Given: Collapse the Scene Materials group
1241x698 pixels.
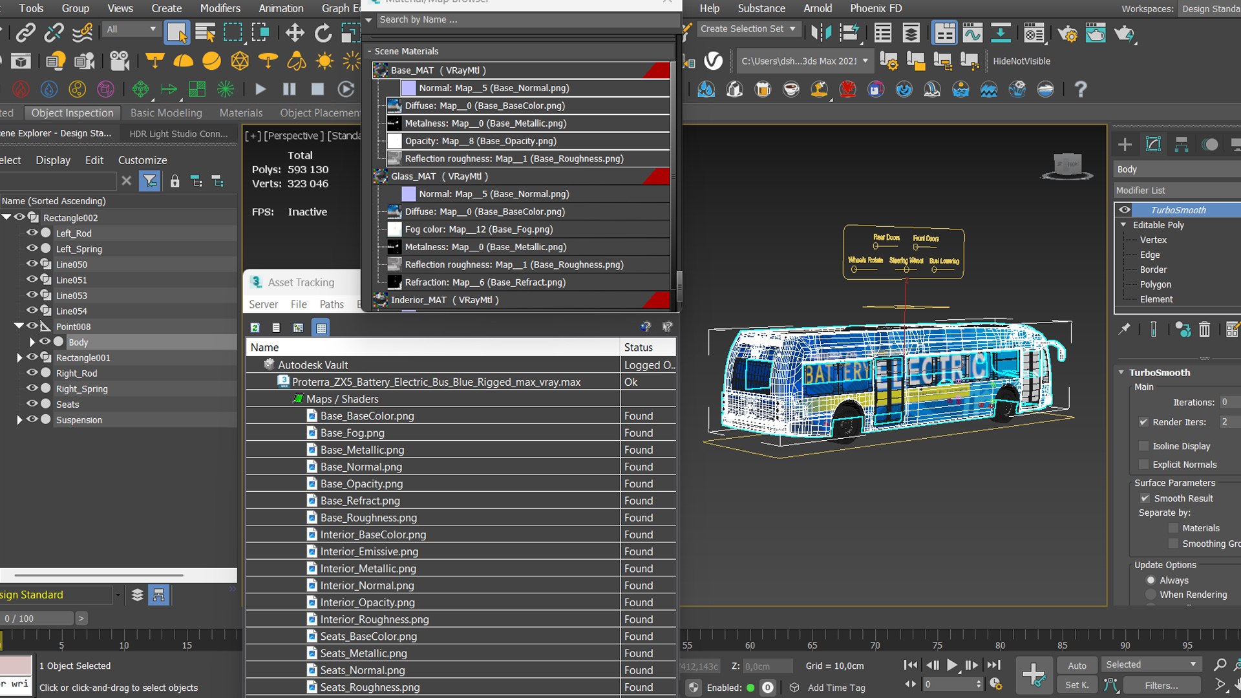Looking at the screenshot, I should pyautogui.click(x=370, y=51).
